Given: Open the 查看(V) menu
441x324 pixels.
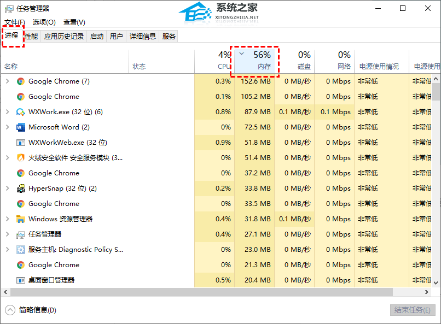Looking at the screenshot, I should tap(74, 22).
